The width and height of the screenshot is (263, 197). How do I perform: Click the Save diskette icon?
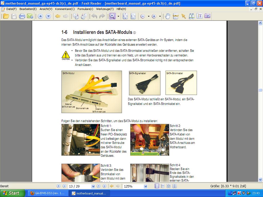14,16
